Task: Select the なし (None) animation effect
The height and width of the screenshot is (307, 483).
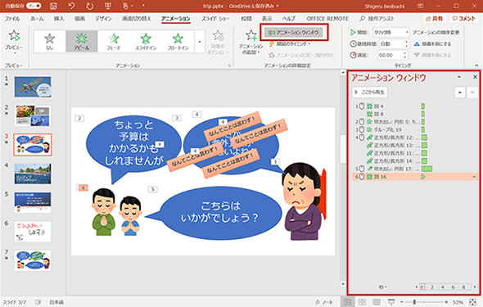Action: click(x=50, y=41)
